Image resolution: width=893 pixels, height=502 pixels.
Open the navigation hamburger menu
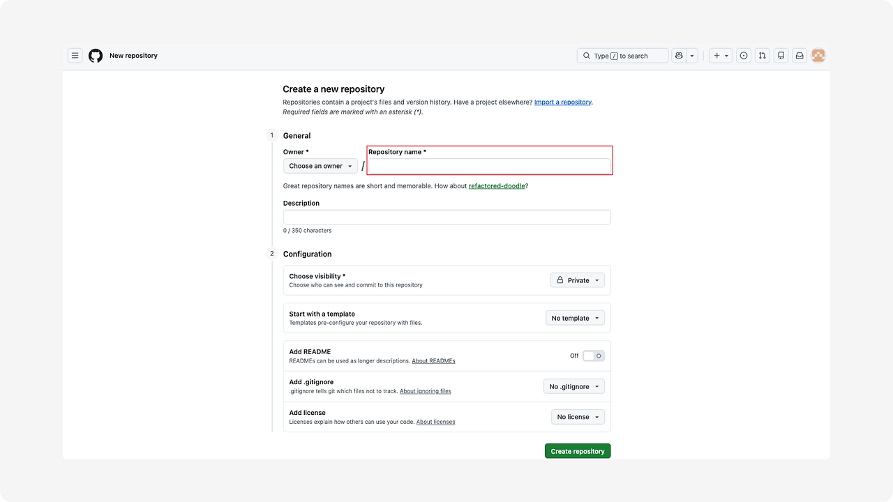[x=75, y=55]
